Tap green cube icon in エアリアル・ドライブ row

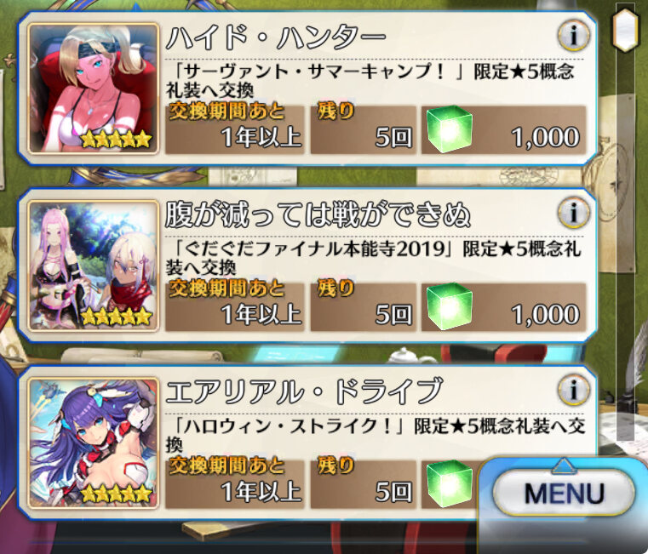[450, 483]
